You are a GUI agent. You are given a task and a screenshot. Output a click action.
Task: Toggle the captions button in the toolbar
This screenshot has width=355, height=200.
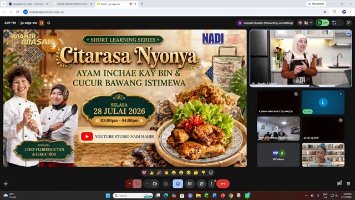pos(190,184)
